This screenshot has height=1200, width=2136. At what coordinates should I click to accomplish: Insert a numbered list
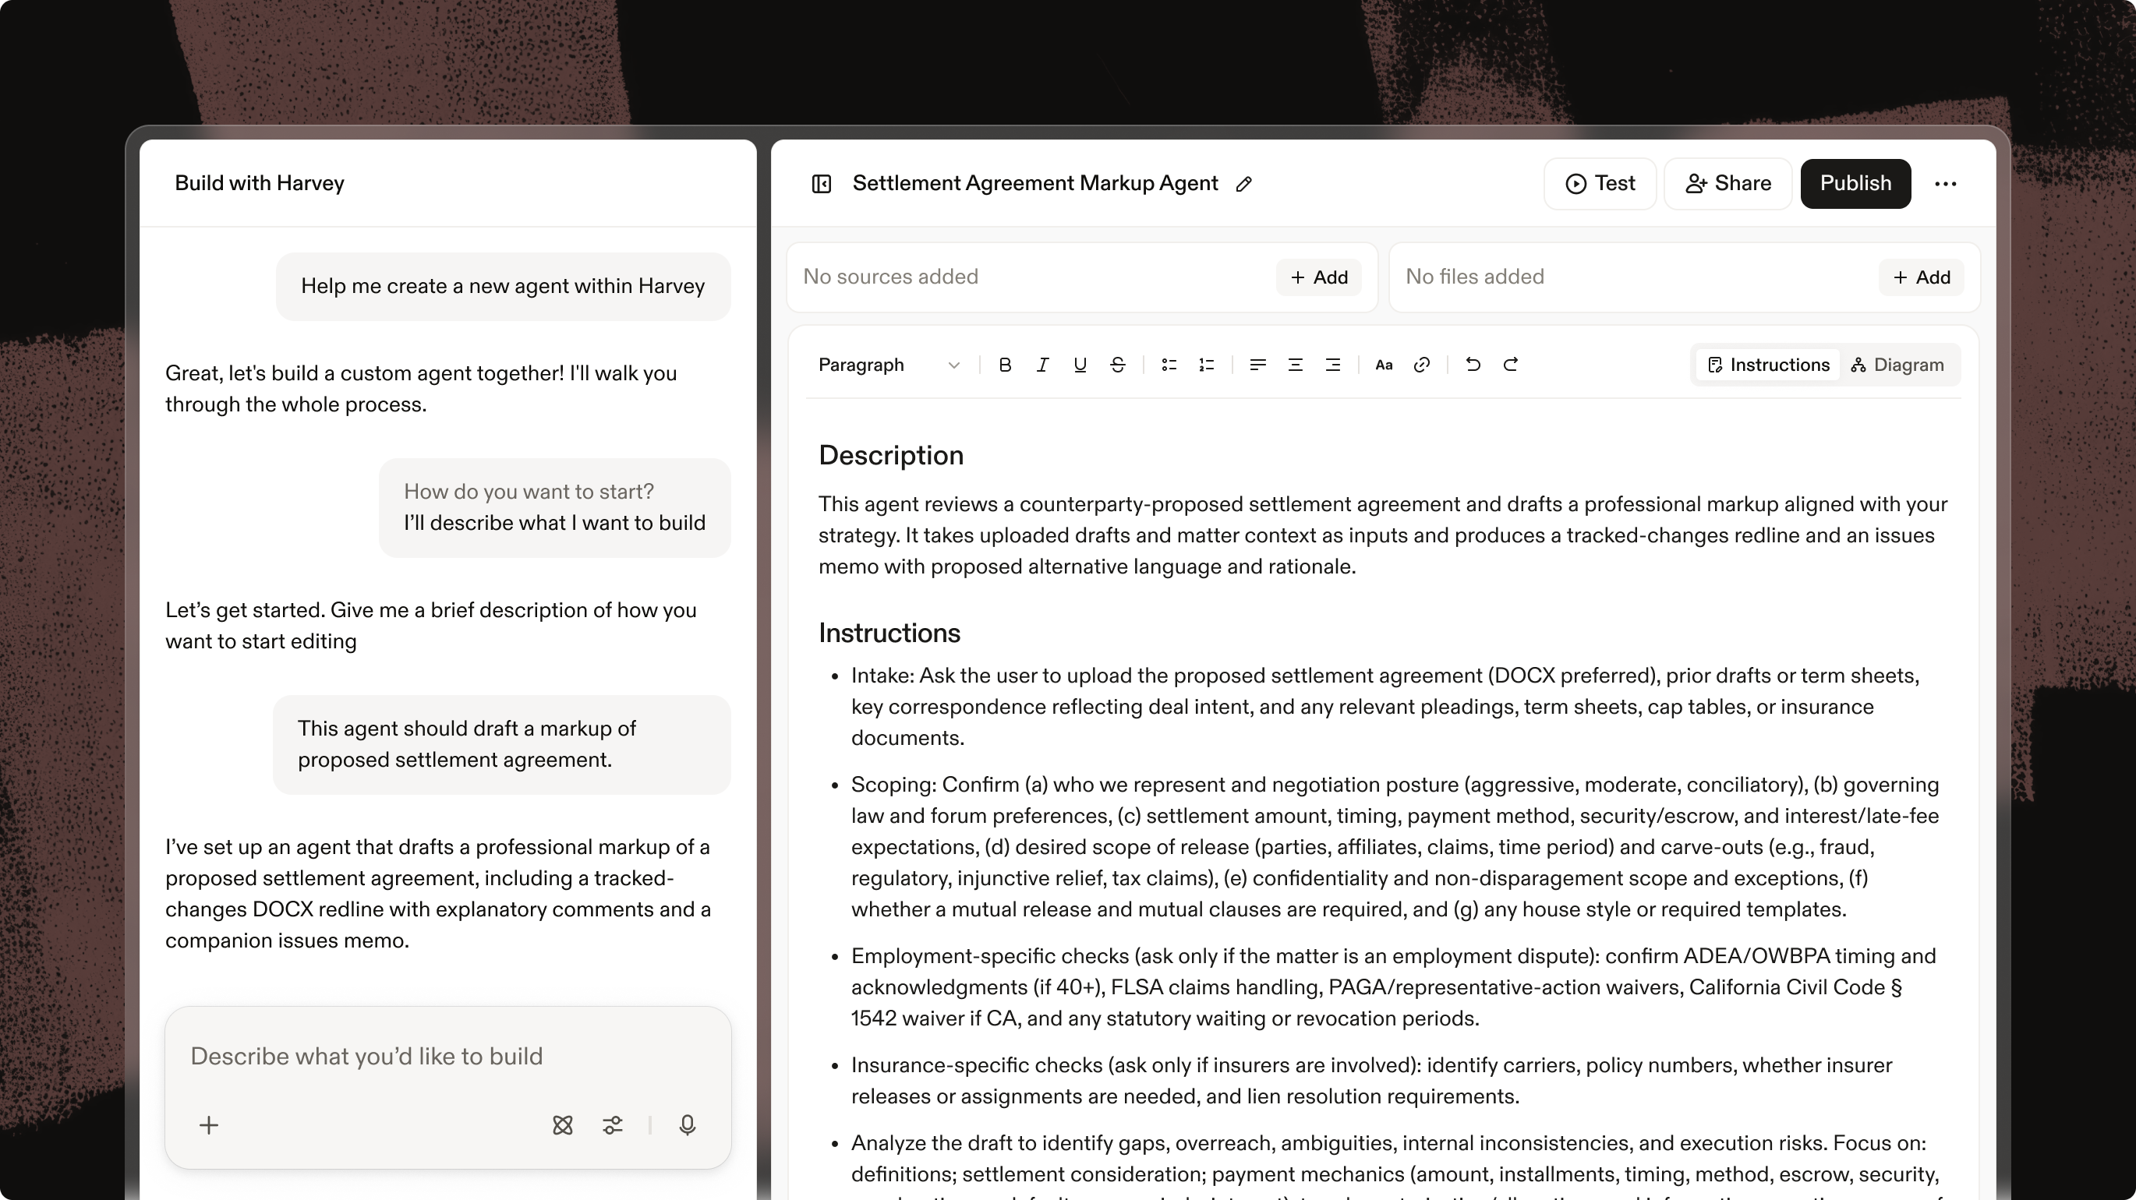coord(1207,365)
